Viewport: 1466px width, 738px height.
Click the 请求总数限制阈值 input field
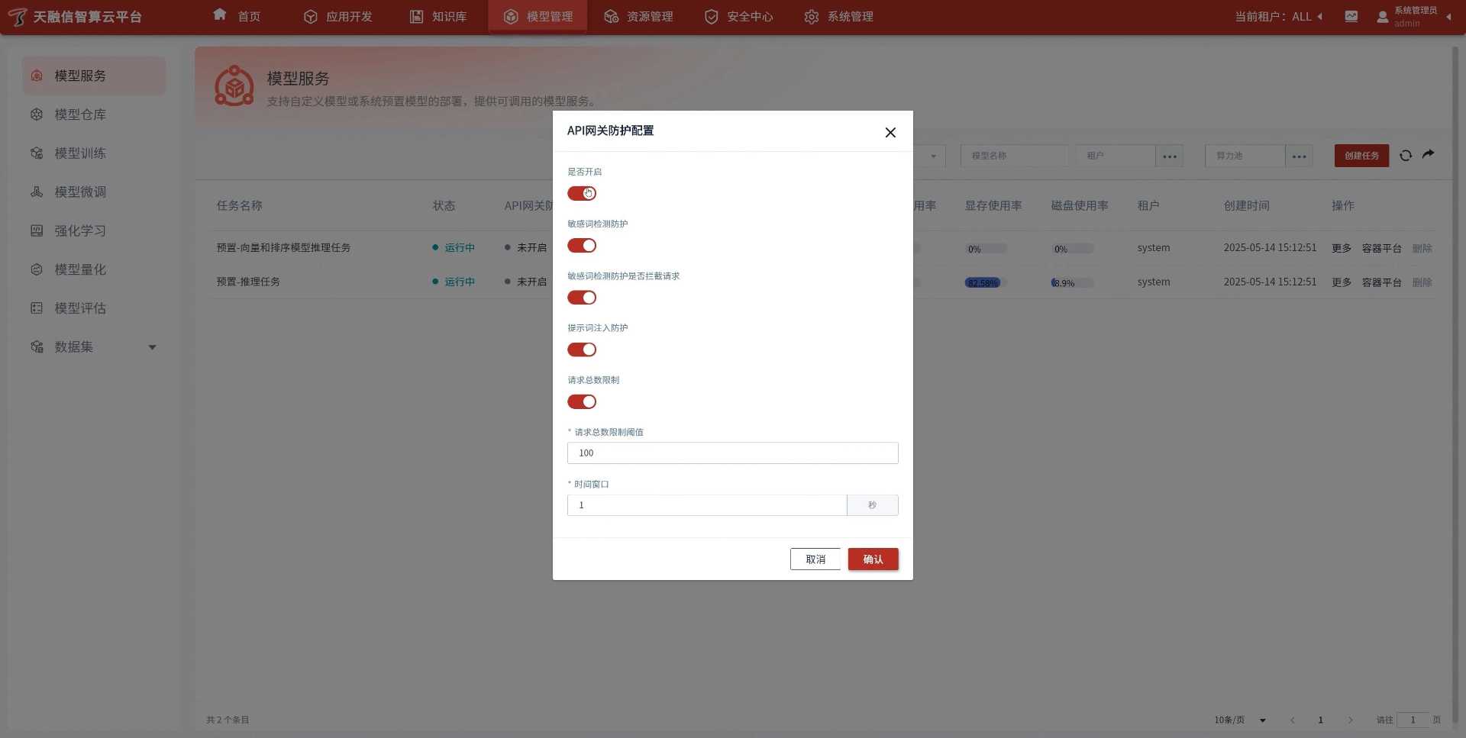(732, 453)
